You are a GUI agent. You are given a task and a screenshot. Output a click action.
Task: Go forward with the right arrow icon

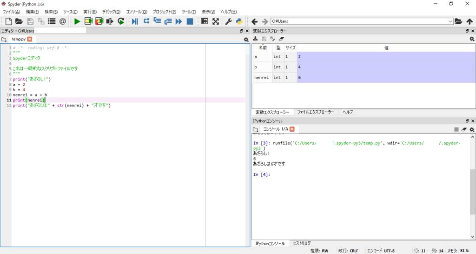click(264, 21)
